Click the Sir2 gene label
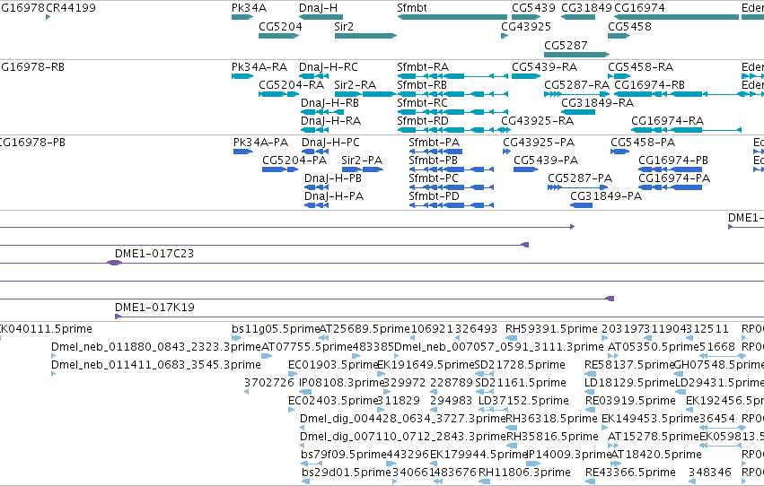 click(344, 26)
